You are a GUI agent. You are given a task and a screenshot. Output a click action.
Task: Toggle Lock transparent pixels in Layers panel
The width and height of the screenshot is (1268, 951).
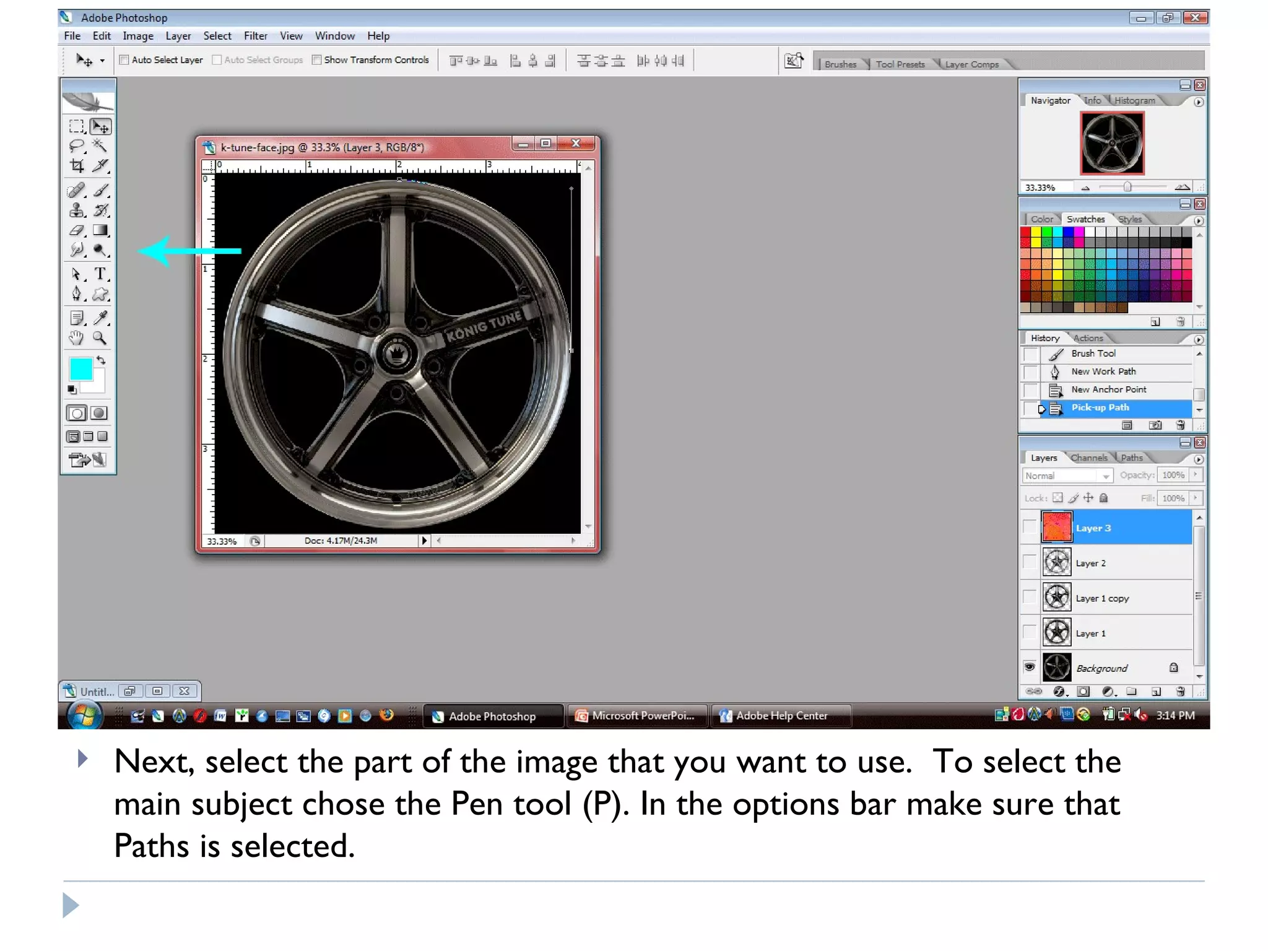coord(1058,498)
